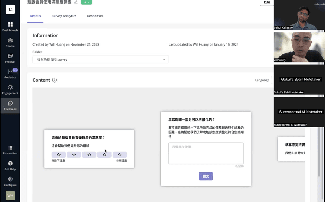The height and width of the screenshot is (202, 325).
Task: Click the Edit button
Action: point(266,2)
